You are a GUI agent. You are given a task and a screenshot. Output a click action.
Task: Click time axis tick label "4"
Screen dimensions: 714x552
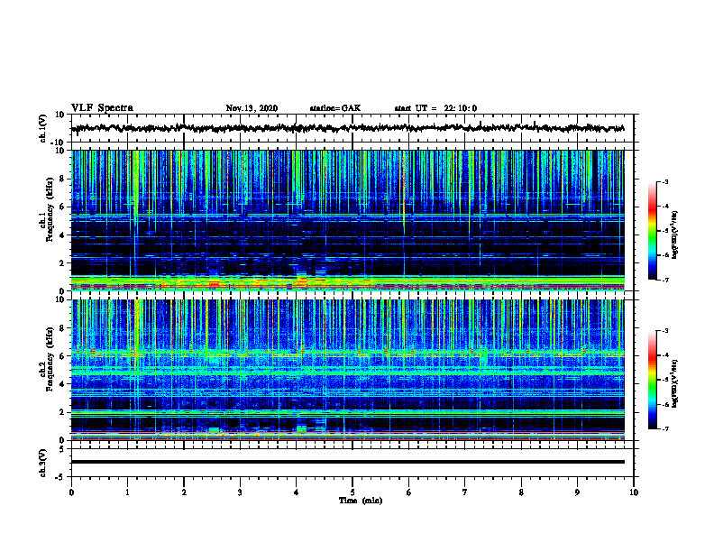297,492
